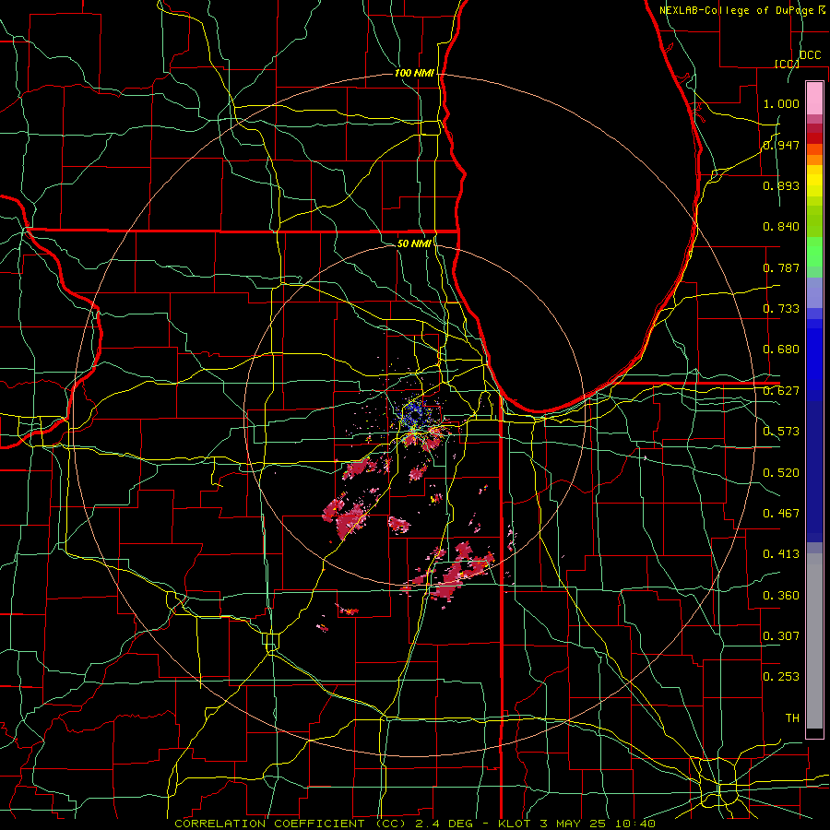Click the bright green color bar segment

point(814,252)
